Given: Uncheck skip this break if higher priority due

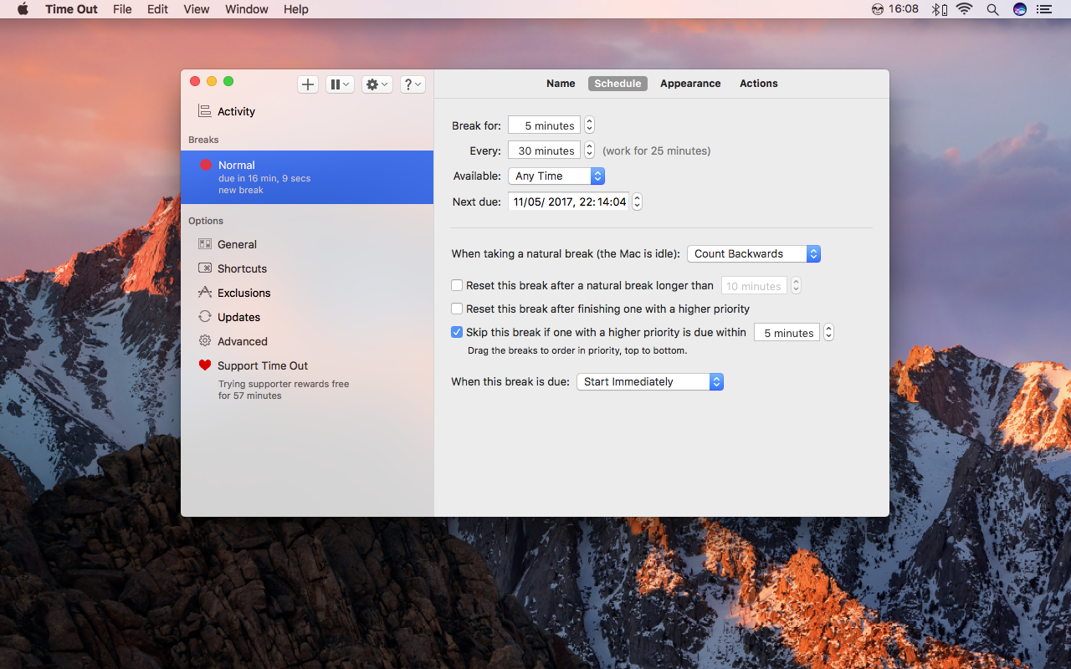Looking at the screenshot, I should pos(457,332).
